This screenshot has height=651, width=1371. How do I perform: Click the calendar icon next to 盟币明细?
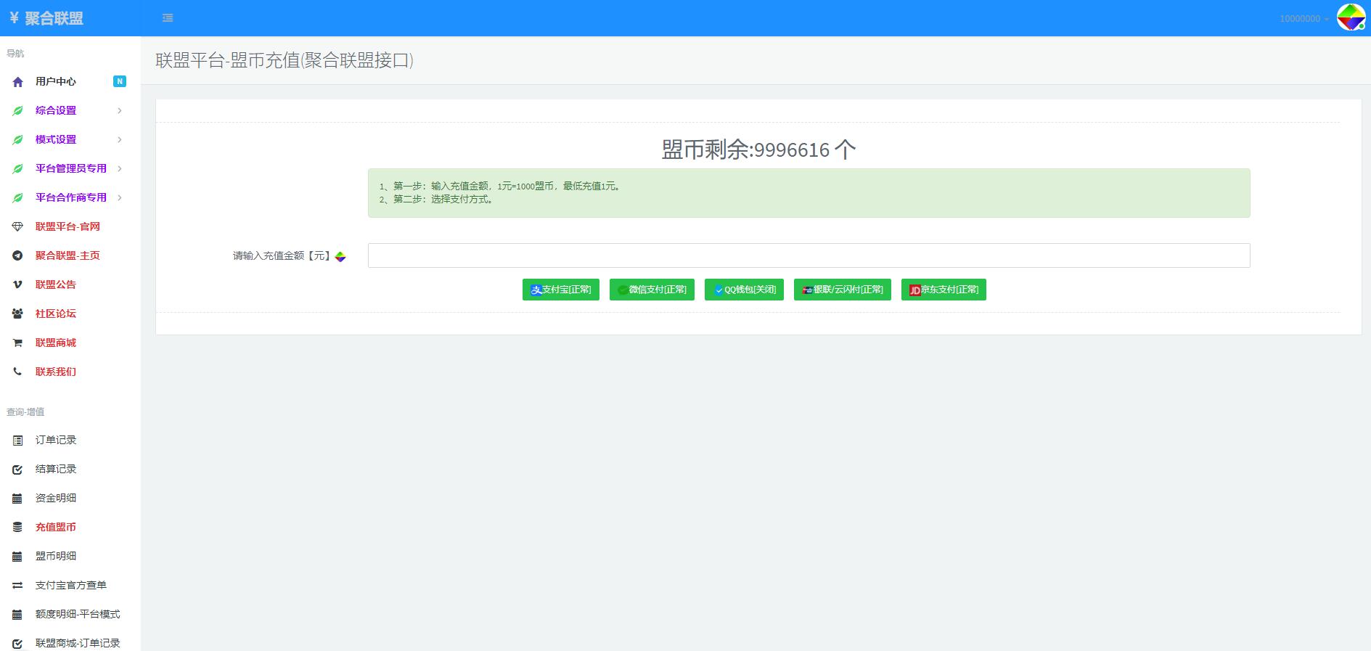18,557
